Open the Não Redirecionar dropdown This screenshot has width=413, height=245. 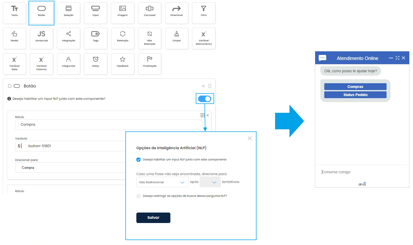coord(162,182)
